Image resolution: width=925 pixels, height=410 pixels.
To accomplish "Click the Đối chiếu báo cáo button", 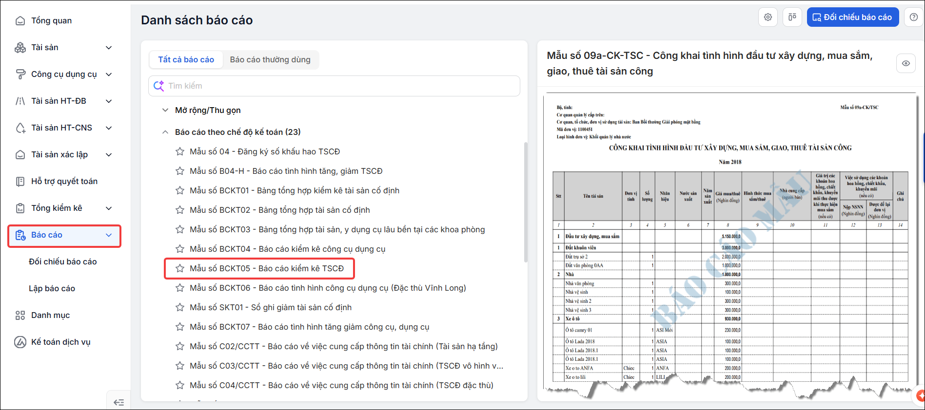I will click(x=853, y=17).
